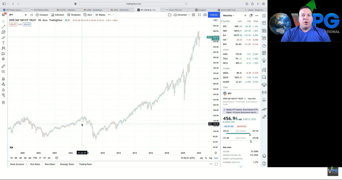Open notifications bell in right sidebar
Screen dimensions: 342x180
coord(264,100)
